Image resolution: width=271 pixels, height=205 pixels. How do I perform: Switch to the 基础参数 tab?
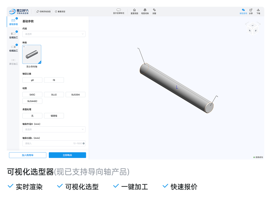click(x=13, y=21)
